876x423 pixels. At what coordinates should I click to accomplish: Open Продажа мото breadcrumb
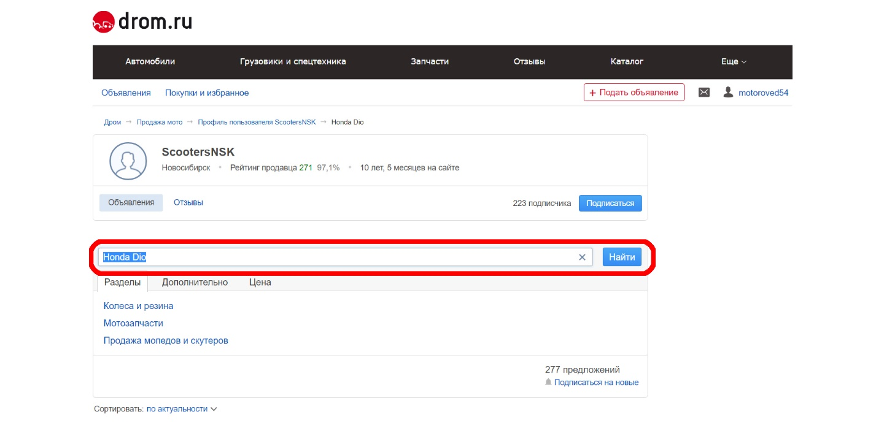pos(160,122)
